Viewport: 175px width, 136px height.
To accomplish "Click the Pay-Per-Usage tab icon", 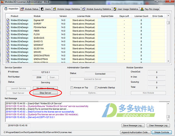I will 142,9.
